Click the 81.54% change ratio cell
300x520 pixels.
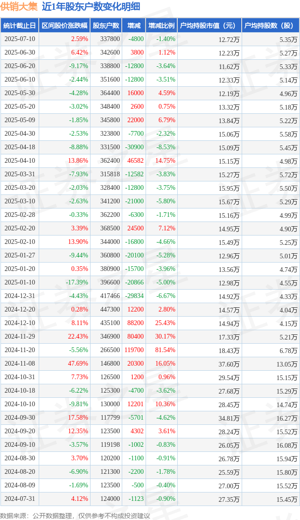click(x=165, y=350)
